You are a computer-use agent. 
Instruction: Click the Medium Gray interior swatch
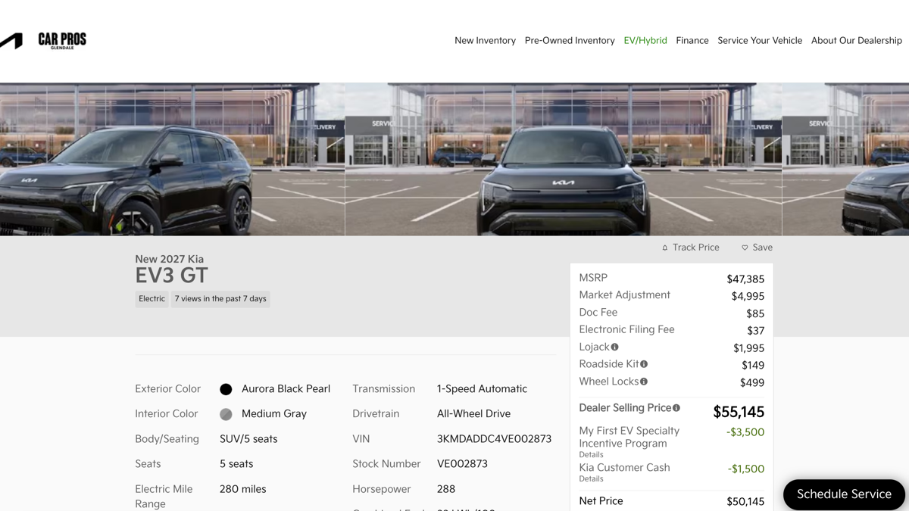click(226, 414)
